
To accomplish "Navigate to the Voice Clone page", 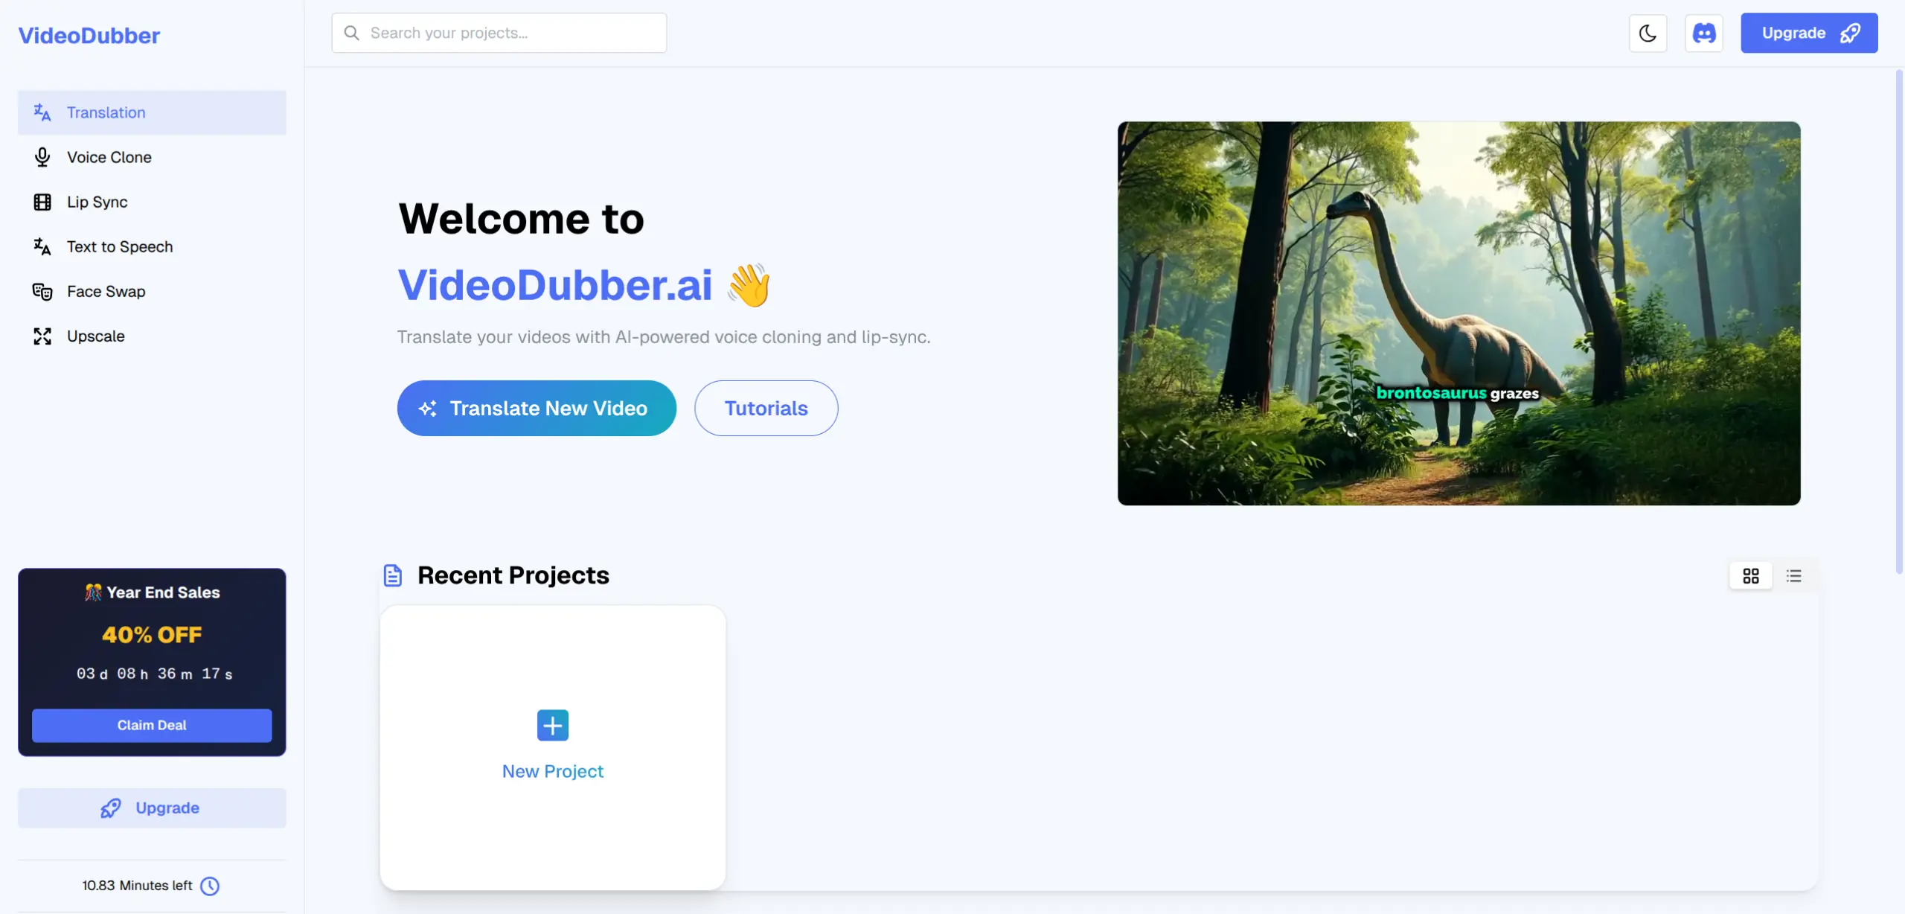I will tap(109, 157).
